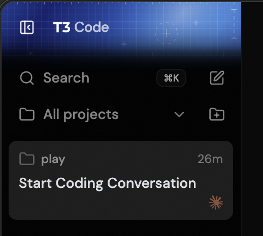The image size is (263, 236).
Task: Click the bold T3 logo text
Action: click(x=62, y=27)
